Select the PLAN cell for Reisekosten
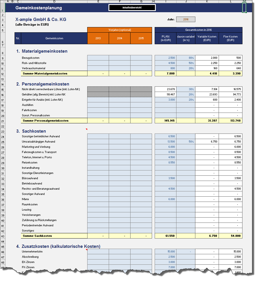 pos(165,163)
